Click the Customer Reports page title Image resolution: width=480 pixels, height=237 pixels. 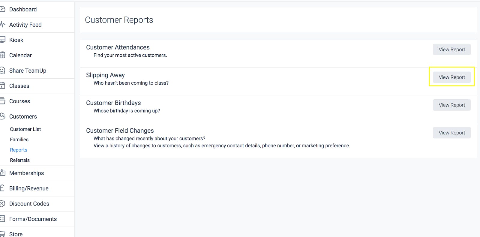[x=119, y=20]
